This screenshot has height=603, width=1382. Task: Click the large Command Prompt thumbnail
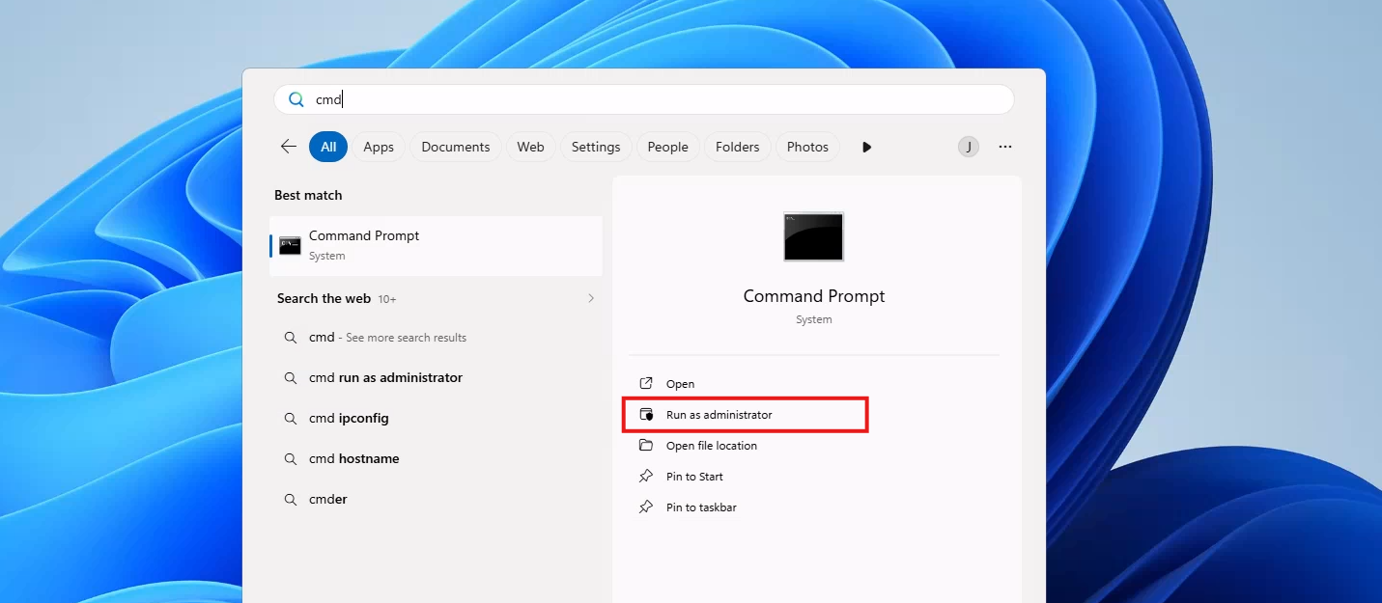point(813,236)
